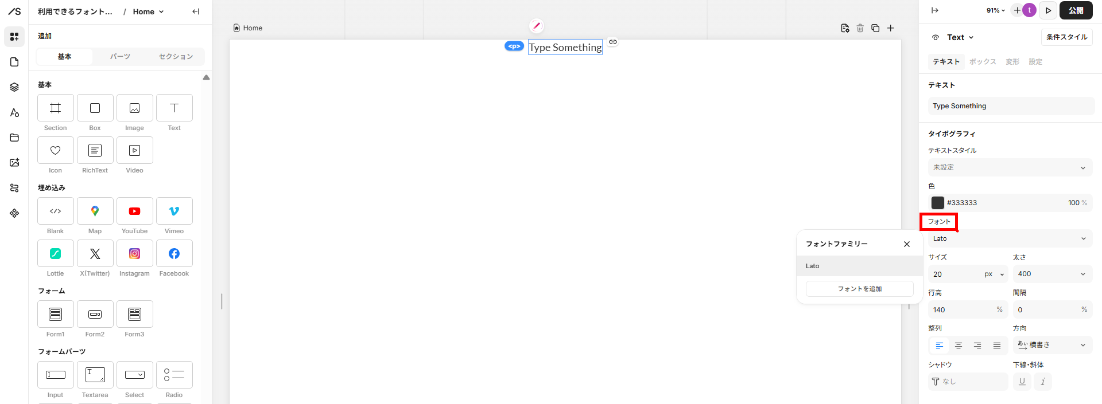Open the Text element type dropdown
1102x404 pixels.
click(x=960, y=37)
